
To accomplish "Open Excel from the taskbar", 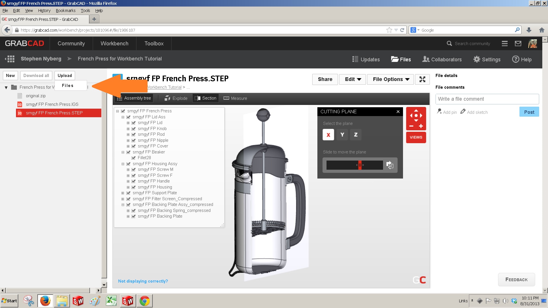I will pyautogui.click(x=111, y=301).
